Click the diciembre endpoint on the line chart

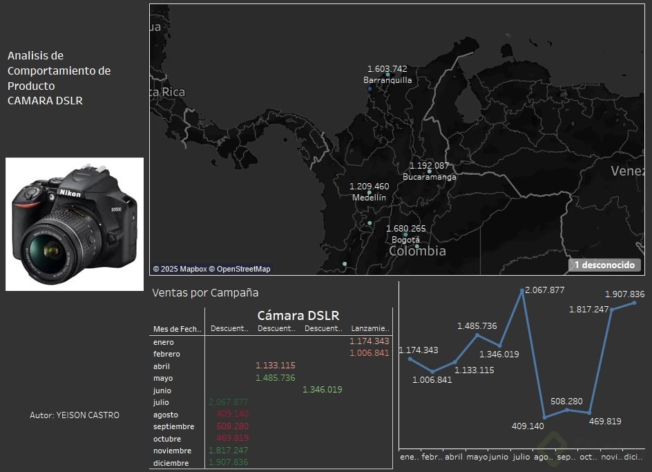634,303
